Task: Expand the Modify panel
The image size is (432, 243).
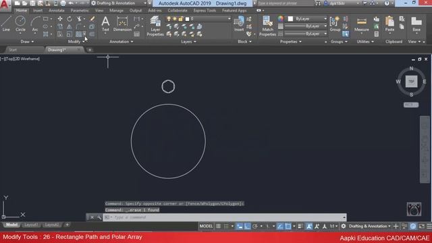Action: [x=76, y=42]
